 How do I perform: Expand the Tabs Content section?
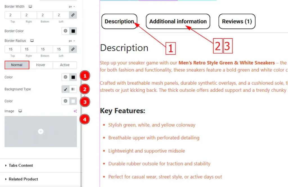point(21,165)
